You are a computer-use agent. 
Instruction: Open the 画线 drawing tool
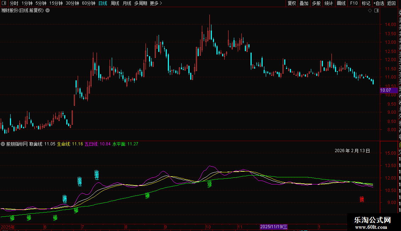(341, 3)
